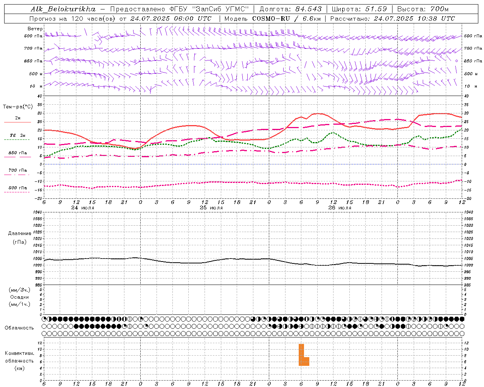Click the Облачность cloudiness label
The image size is (484, 387).
[19, 328]
